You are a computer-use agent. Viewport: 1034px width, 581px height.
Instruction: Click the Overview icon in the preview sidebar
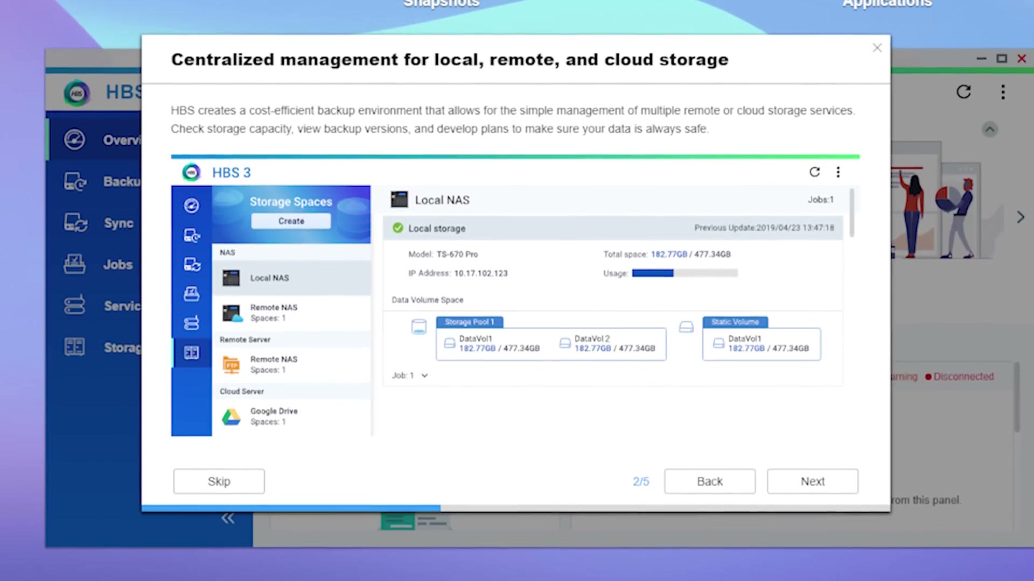point(191,206)
